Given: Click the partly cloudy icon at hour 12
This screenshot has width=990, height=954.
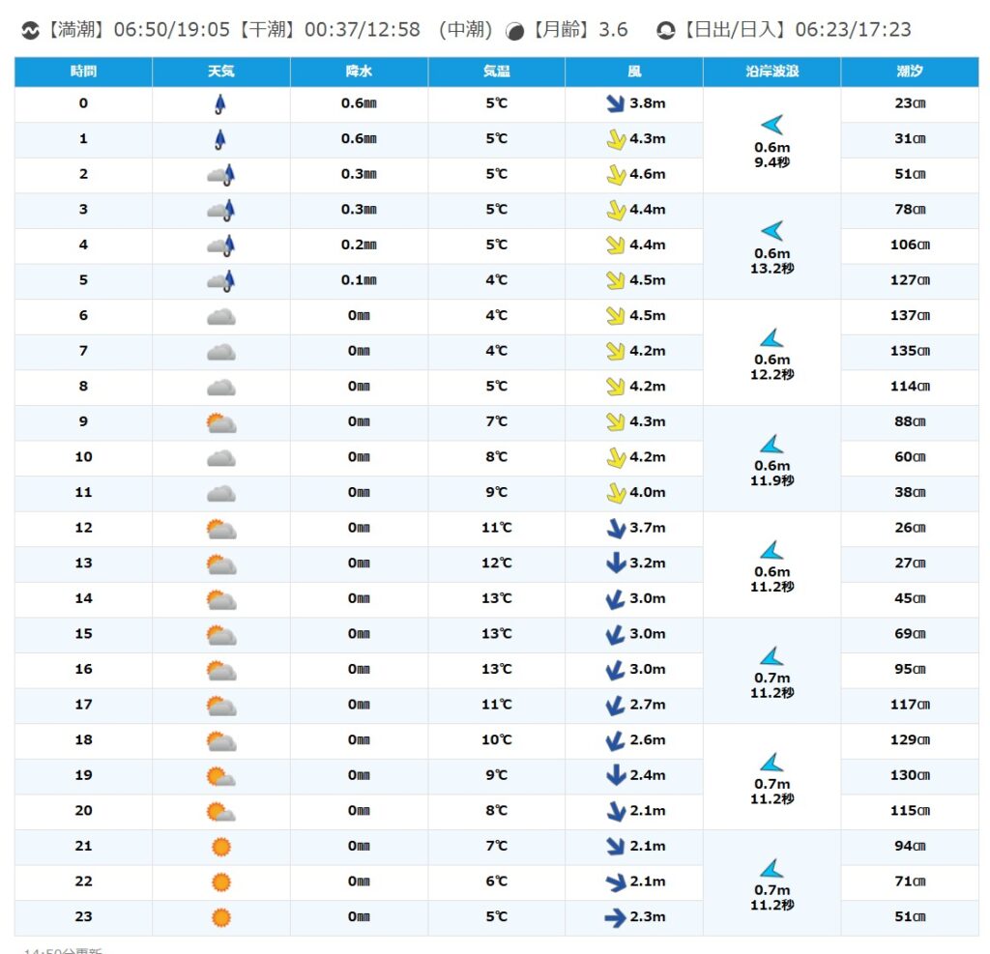Looking at the screenshot, I should [220, 529].
